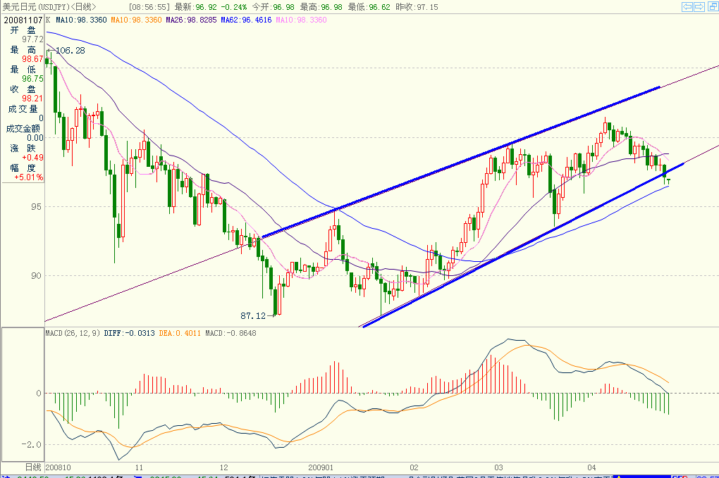Click the 最低 96.75 value

click(32, 79)
